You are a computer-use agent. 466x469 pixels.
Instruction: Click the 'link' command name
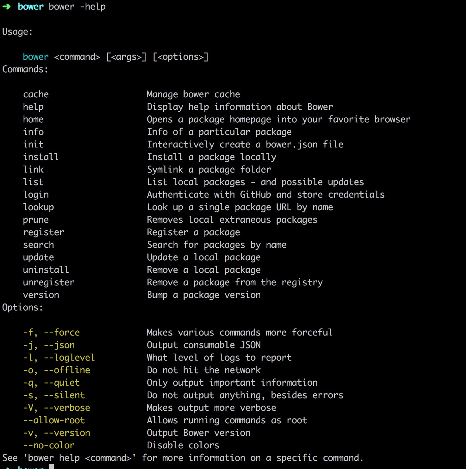(x=33, y=170)
